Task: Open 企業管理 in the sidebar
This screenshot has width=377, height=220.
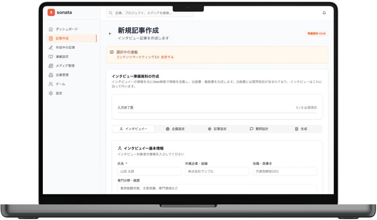Action: [71, 75]
